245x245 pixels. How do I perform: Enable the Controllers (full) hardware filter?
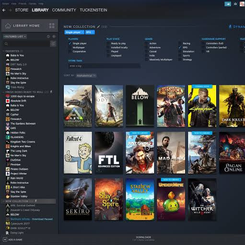click(x=203, y=43)
